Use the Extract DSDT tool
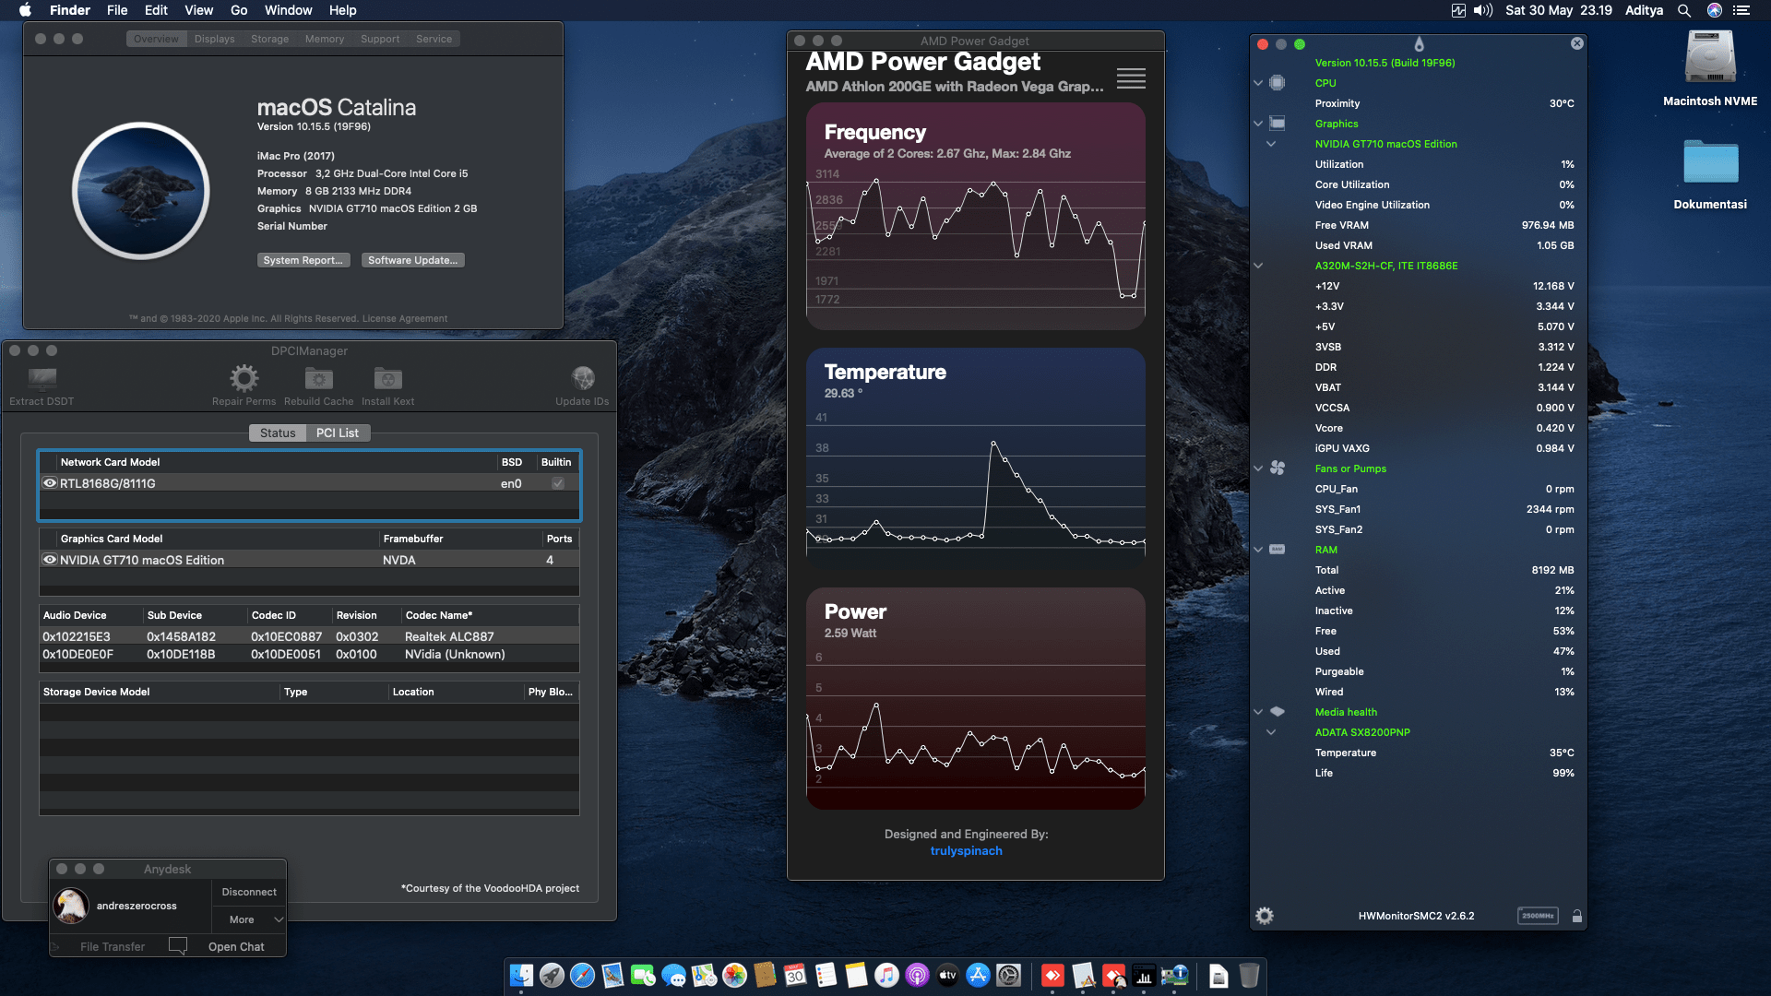The height and width of the screenshot is (996, 1771). tap(40, 378)
